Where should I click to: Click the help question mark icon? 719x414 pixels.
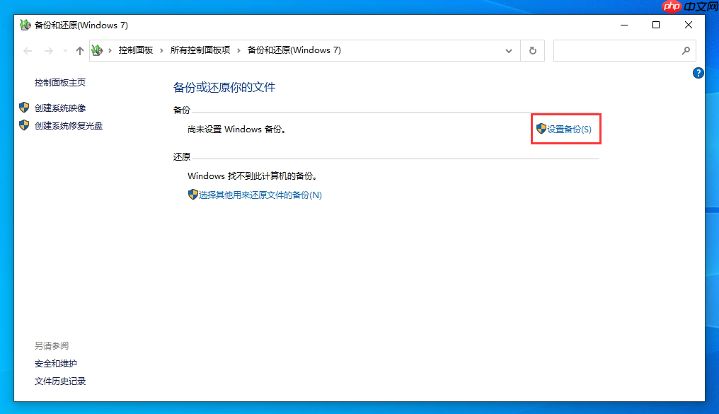click(698, 73)
